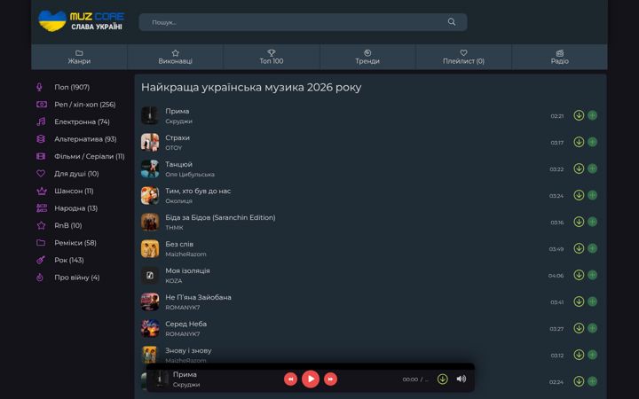Viewport: 639px width, 399px height.
Task: Click the guitar icon beside Рок
Action: point(41,260)
